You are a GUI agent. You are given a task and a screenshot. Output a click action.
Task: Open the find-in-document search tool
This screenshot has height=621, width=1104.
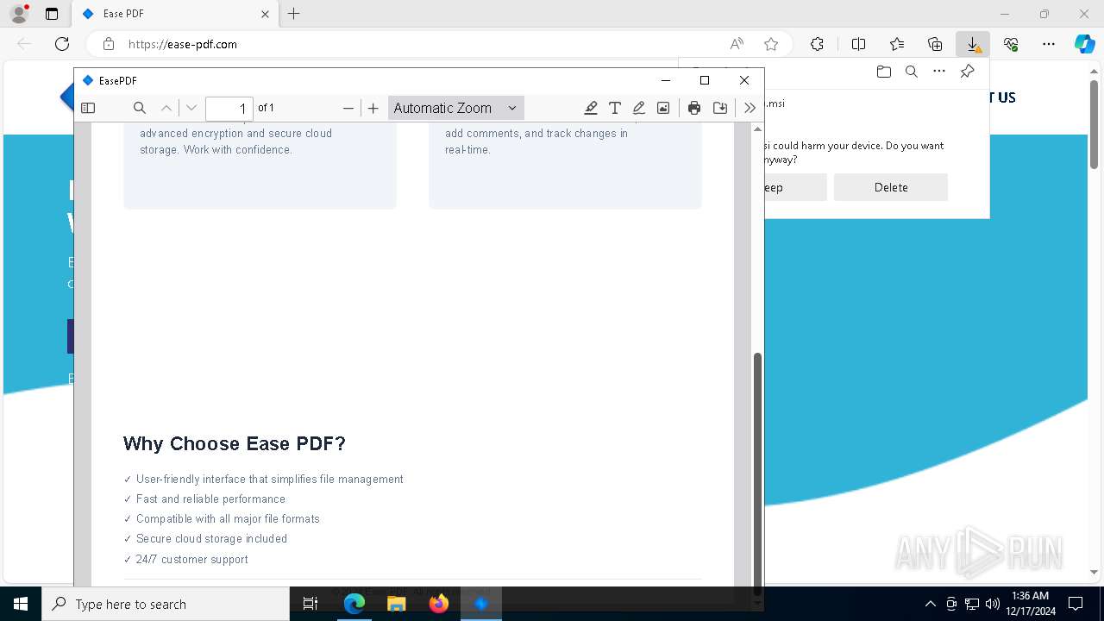tap(140, 108)
